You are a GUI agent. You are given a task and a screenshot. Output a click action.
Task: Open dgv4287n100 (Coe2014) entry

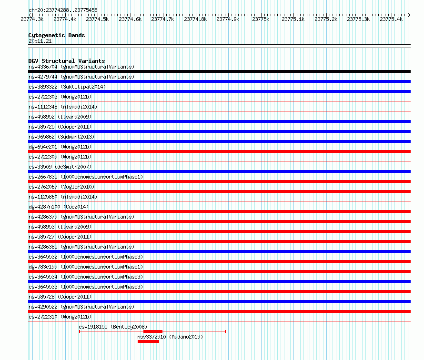point(59,207)
